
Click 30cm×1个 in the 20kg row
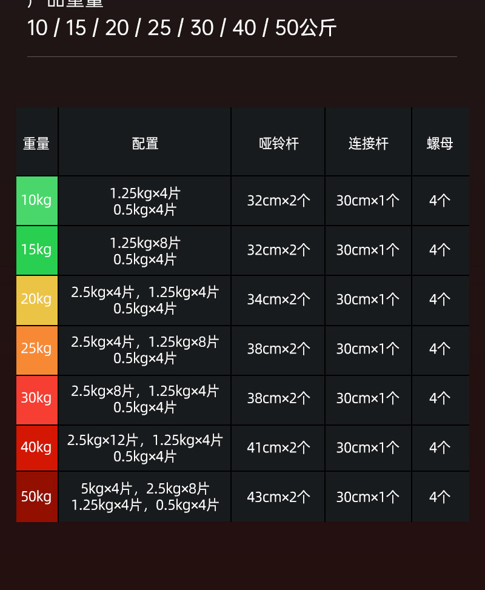[369, 300]
